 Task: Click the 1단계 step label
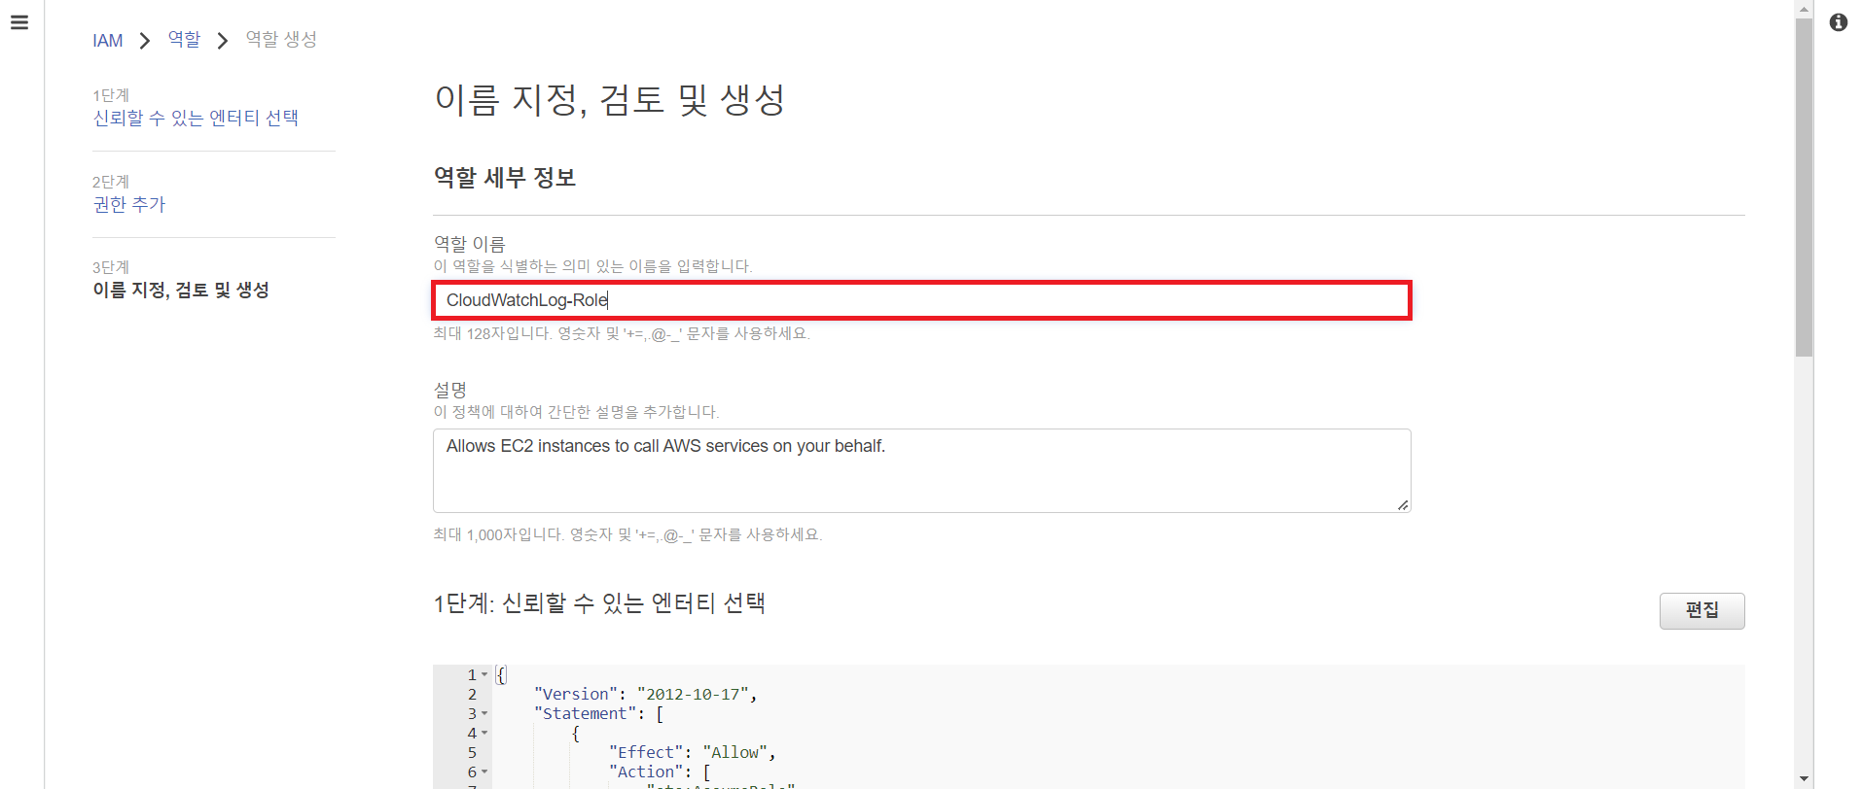point(111,95)
